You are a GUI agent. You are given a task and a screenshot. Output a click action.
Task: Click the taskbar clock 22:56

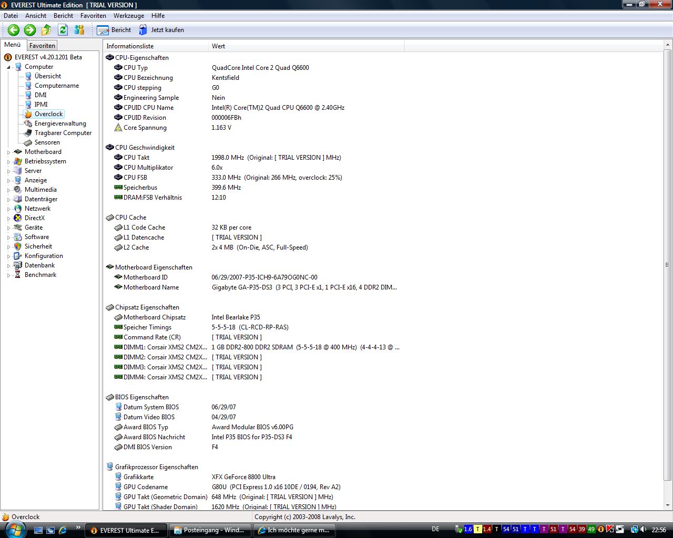(x=659, y=530)
